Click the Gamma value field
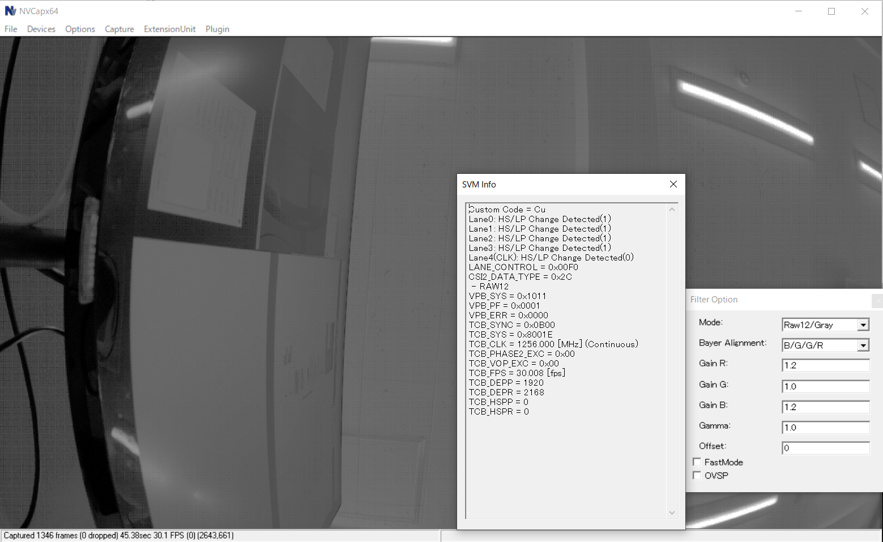 click(x=825, y=428)
